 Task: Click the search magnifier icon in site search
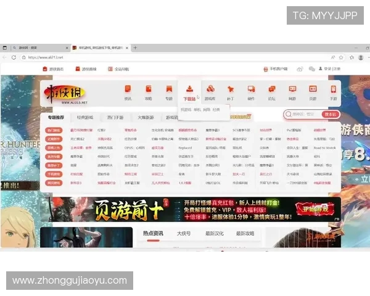click(x=288, y=114)
